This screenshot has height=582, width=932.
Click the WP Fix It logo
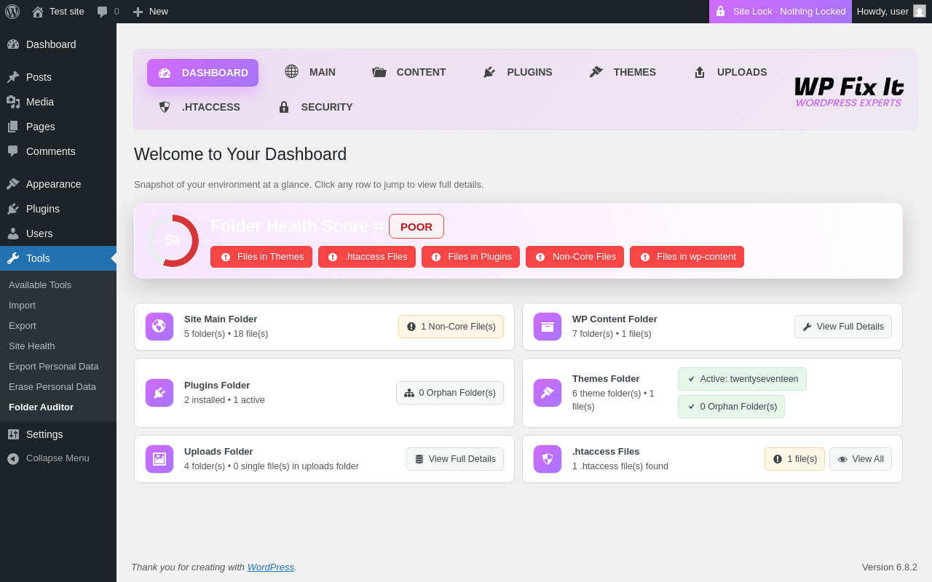click(849, 92)
